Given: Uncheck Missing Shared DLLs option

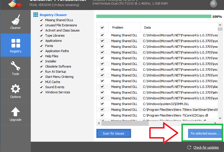Looking at the screenshot, I should click(41, 20).
